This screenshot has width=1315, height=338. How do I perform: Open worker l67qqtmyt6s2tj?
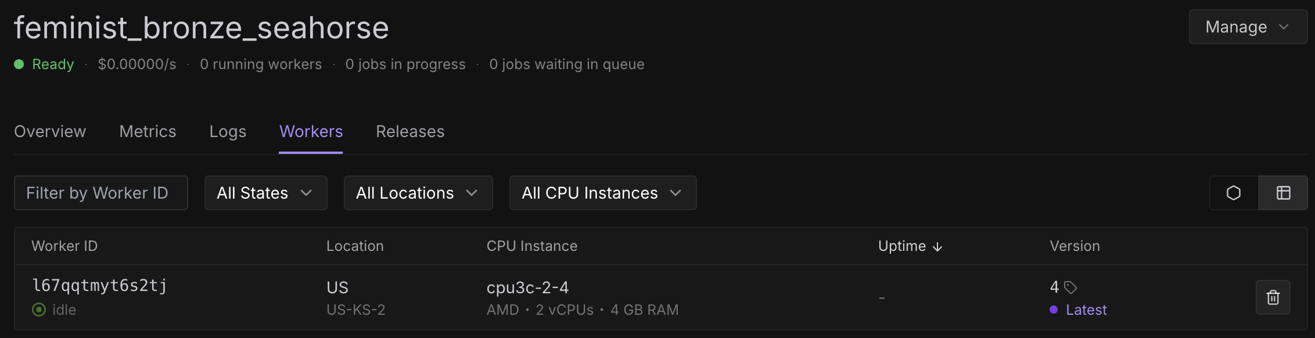coord(99,286)
